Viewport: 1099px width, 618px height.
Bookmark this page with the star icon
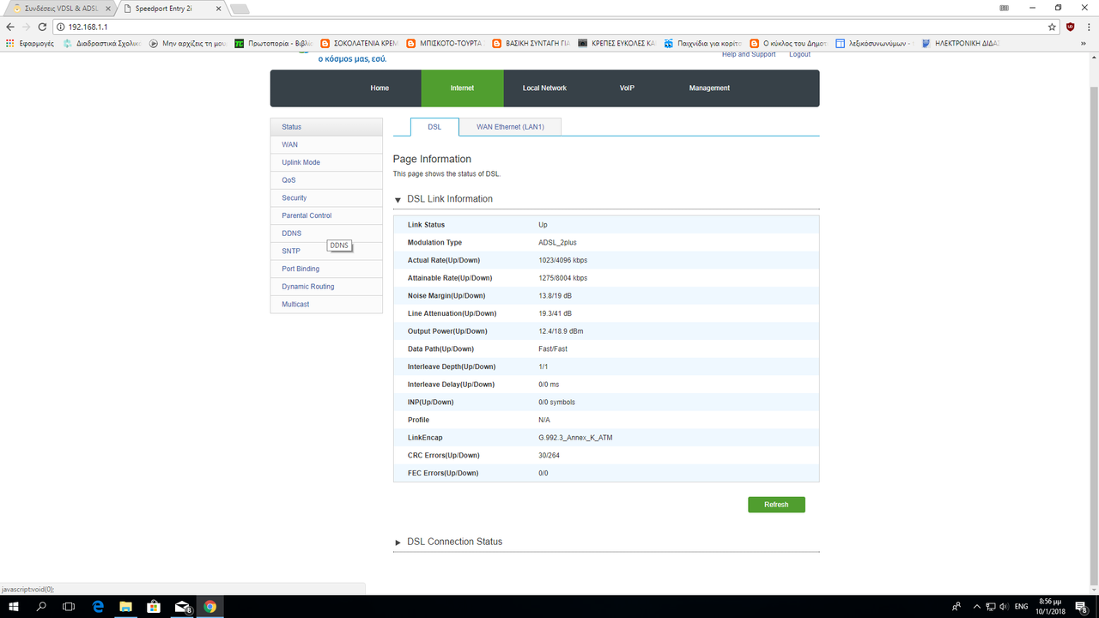1052,27
